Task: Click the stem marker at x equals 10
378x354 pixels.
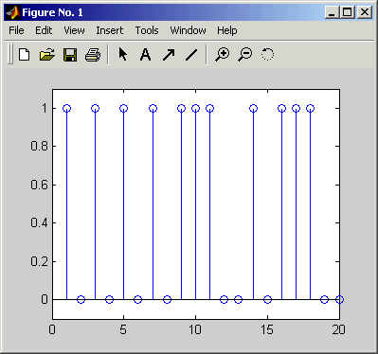Action: click(195, 109)
